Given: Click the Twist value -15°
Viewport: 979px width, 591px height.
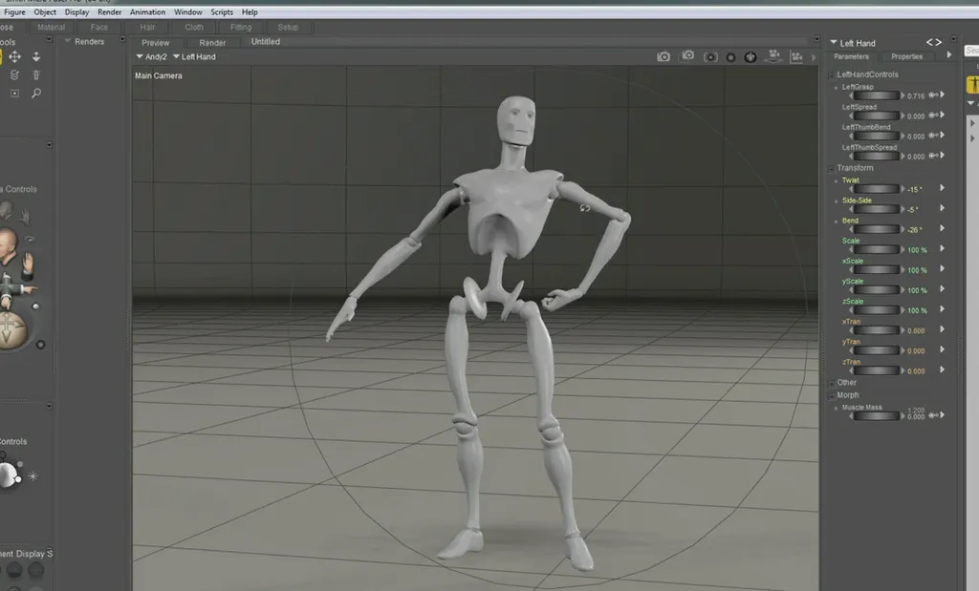Looking at the screenshot, I should click(915, 189).
